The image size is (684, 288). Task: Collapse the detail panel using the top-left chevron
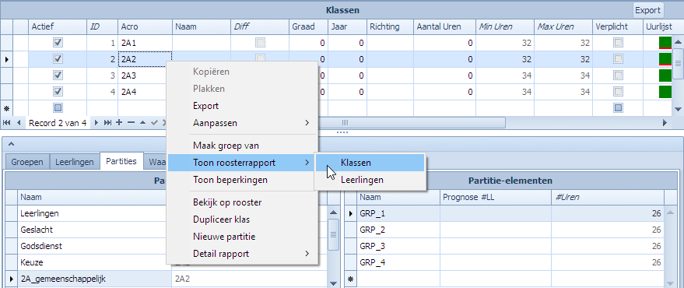click(12, 143)
